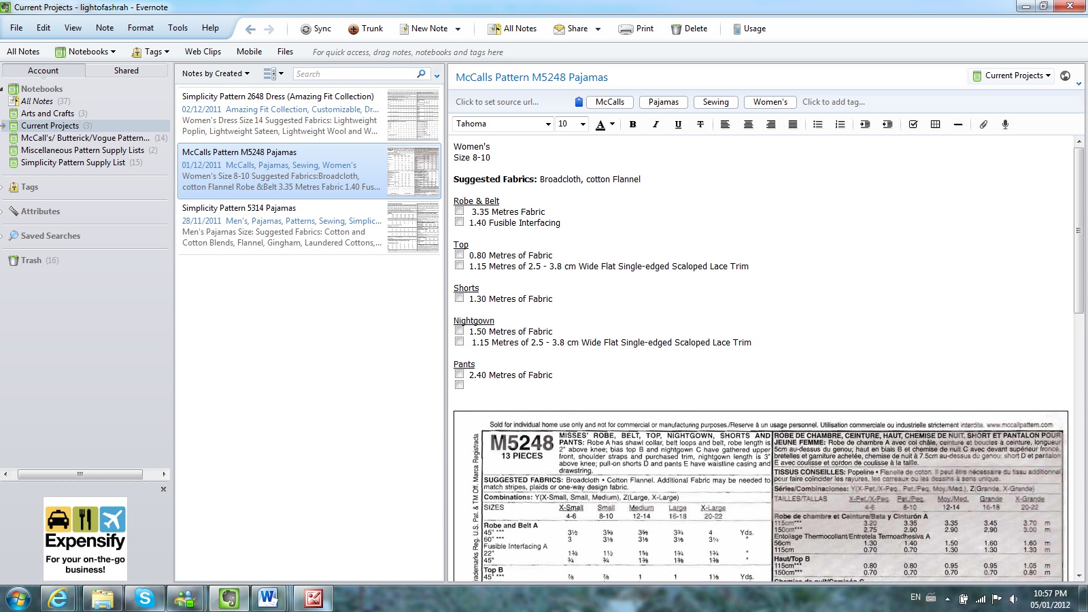Align text to the left
The width and height of the screenshot is (1088, 612).
tap(725, 124)
